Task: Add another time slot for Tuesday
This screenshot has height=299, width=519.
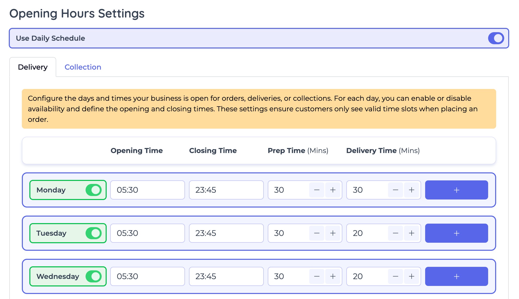Action: [x=456, y=233]
